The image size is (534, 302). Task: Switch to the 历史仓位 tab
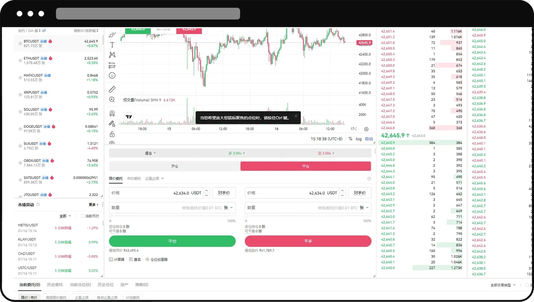click(x=106, y=285)
